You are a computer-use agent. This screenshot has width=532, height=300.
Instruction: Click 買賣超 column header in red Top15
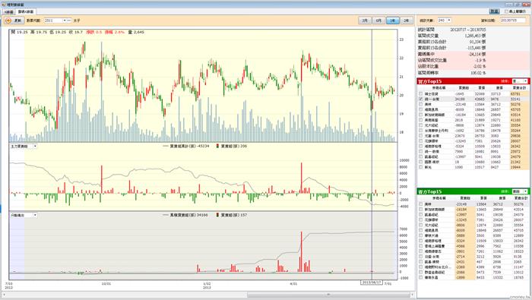click(464, 88)
